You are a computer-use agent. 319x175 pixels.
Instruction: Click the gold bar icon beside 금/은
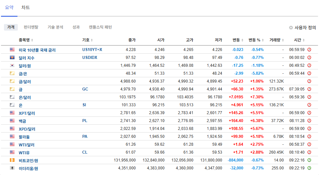pyautogui.click(x=12, y=73)
